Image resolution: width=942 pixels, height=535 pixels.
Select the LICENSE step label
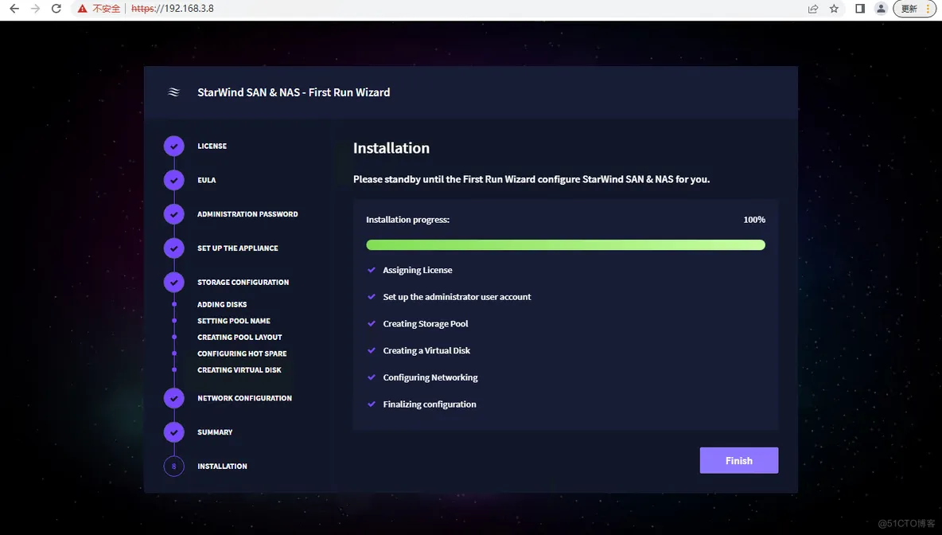(x=212, y=146)
